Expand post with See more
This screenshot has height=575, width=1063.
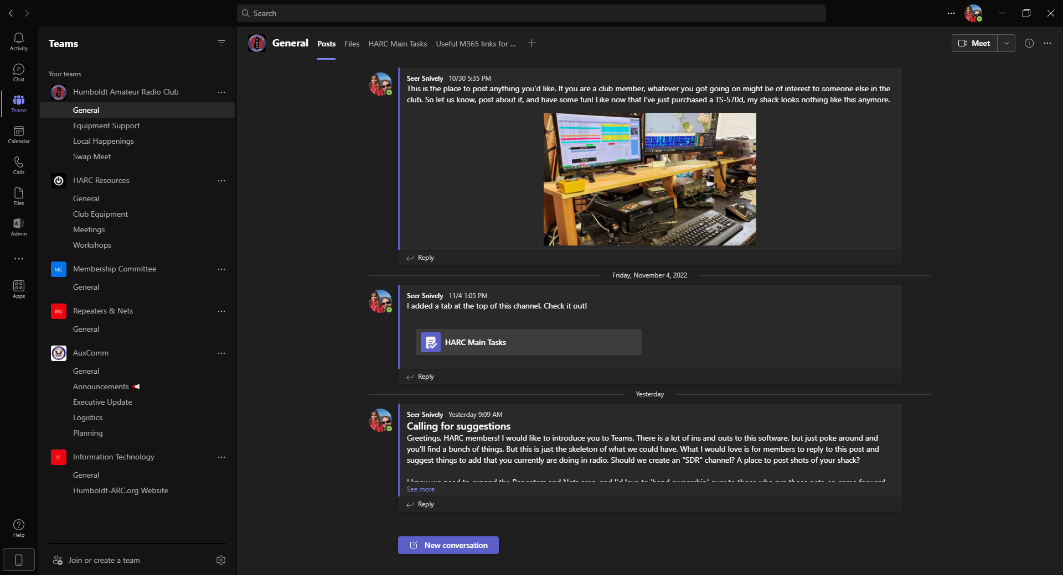pyautogui.click(x=421, y=489)
